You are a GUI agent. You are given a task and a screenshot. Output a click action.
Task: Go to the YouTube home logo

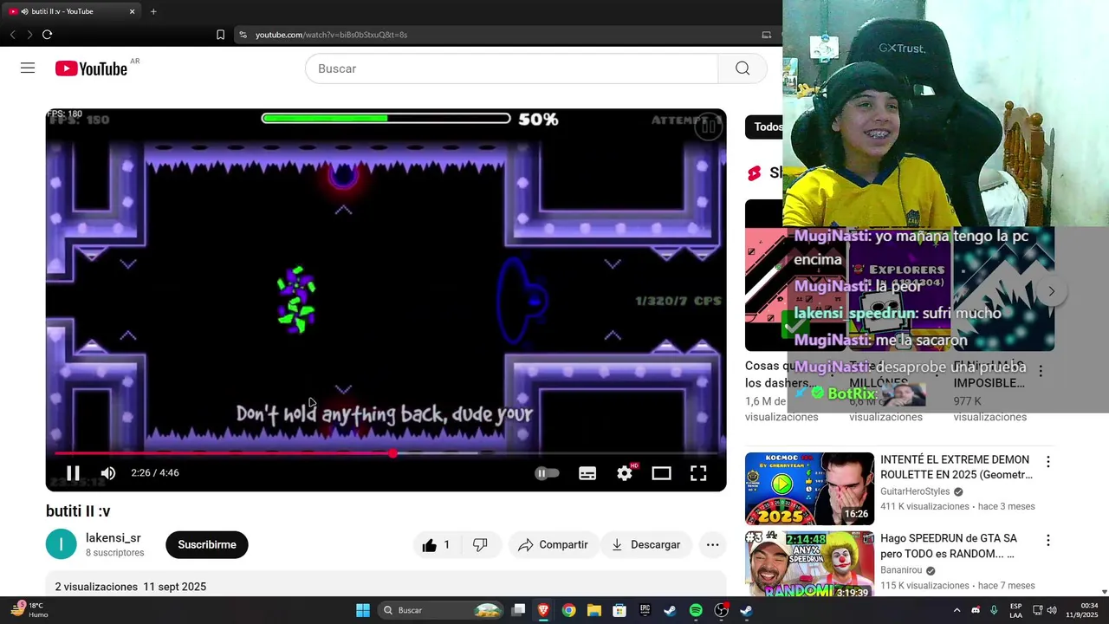tap(91, 68)
